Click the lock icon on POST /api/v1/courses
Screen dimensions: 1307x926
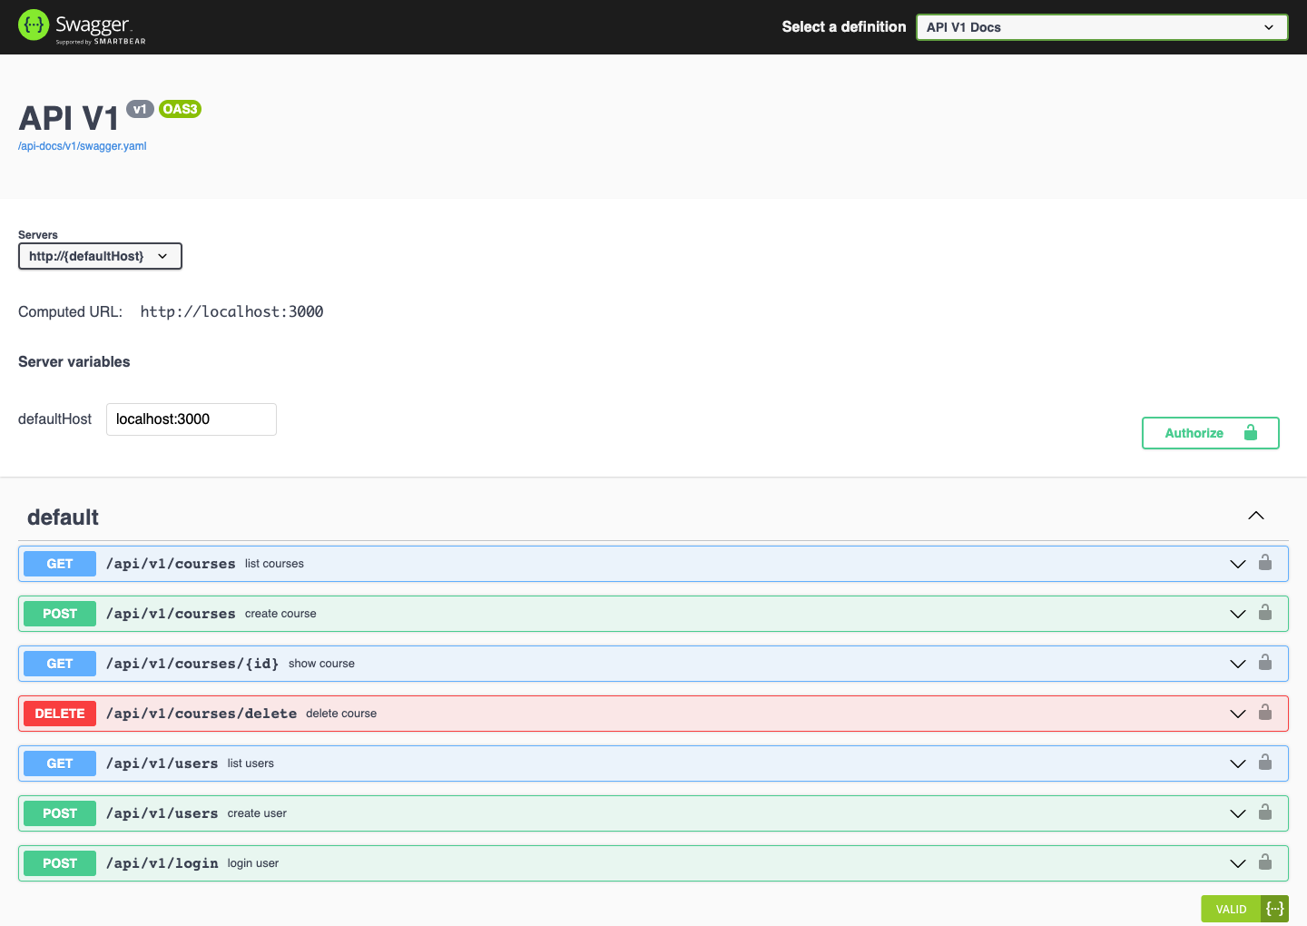pos(1265,613)
